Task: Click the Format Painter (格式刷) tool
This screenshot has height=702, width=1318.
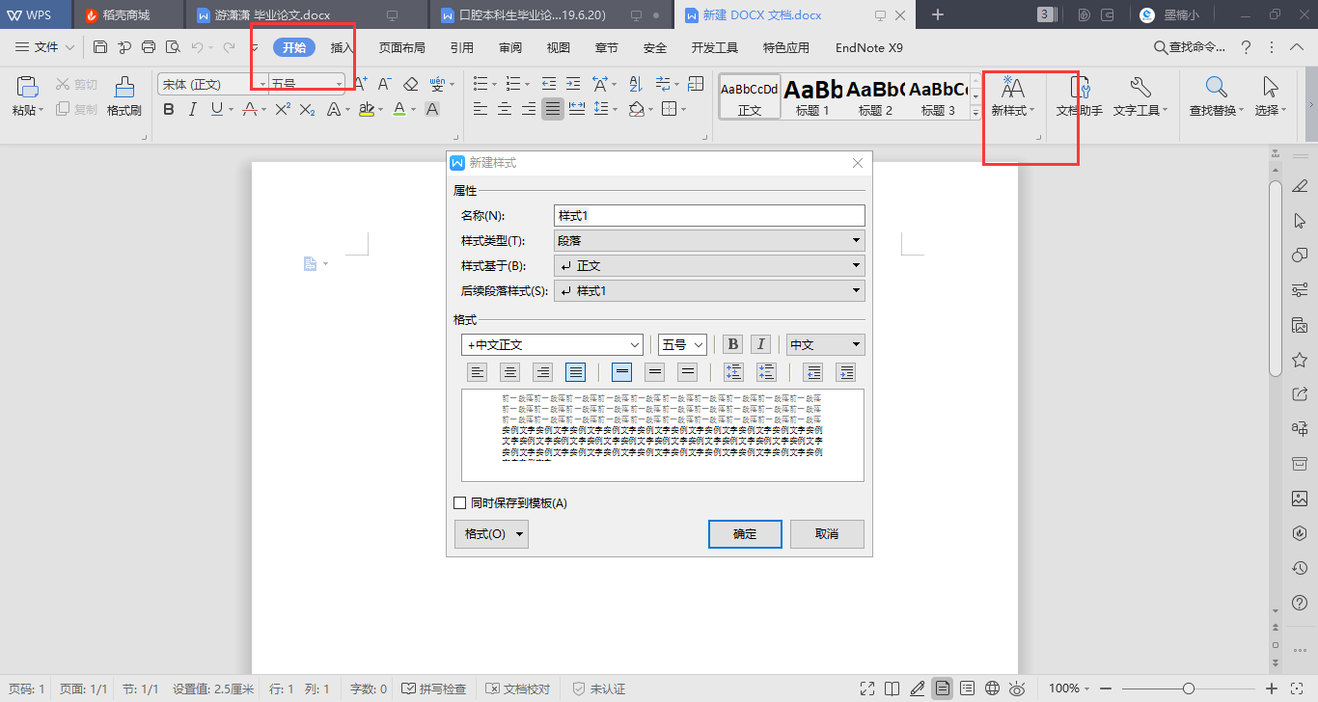Action: pyautogui.click(x=124, y=96)
